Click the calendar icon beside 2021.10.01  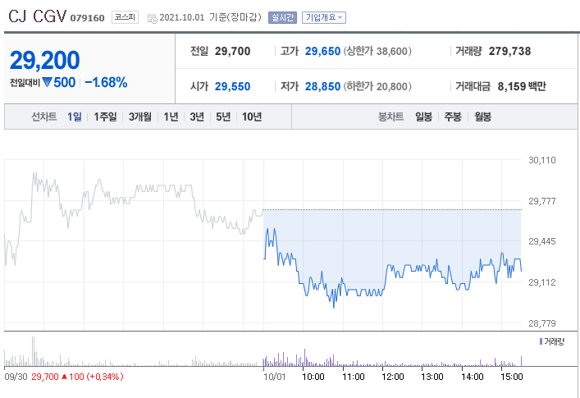coord(152,18)
